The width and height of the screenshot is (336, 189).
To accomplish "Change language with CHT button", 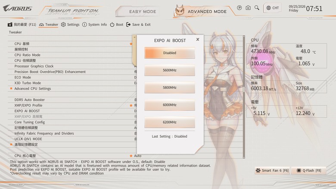I will (273, 8).
